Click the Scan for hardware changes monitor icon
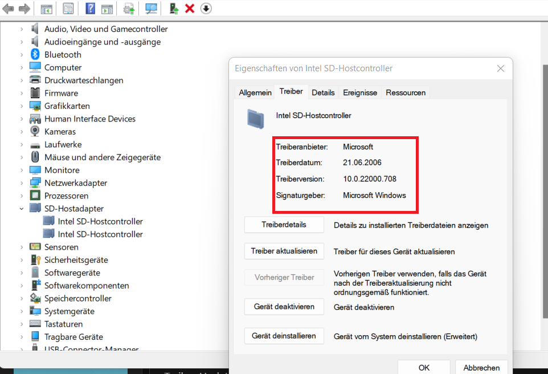 151,9
